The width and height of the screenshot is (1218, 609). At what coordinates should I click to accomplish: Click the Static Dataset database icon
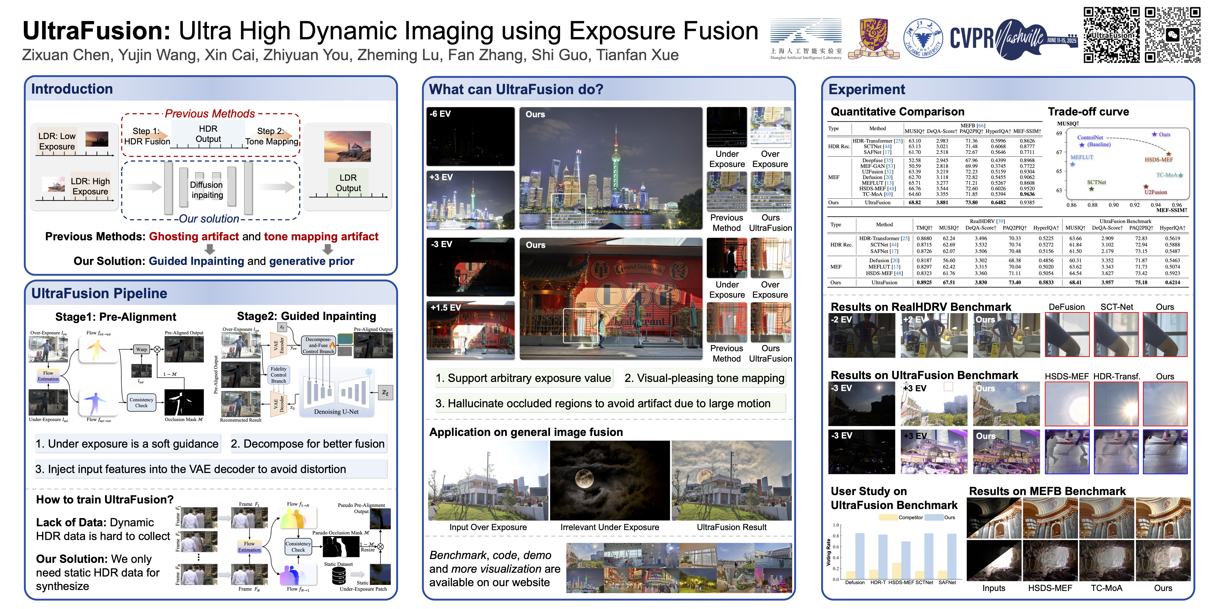pyautogui.click(x=339, y=576)
